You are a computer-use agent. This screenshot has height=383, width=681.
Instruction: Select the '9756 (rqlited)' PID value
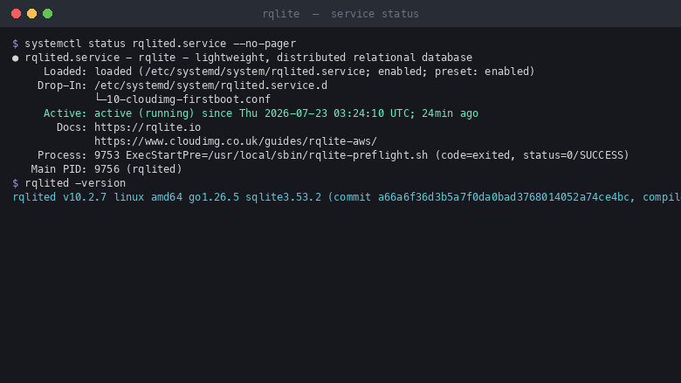[x=138, y=168]
